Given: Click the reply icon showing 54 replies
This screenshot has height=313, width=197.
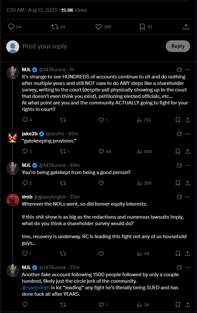Looking at the screenshot, I should (11, 27).
